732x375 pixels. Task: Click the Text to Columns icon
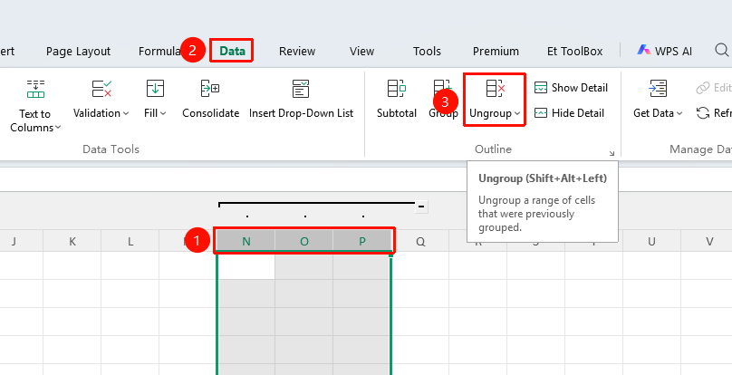[35, 89]
